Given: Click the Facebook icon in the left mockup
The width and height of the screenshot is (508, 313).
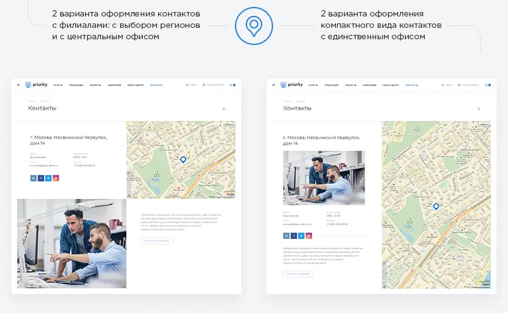Looking at the screenshot, I should coord(41,179).
